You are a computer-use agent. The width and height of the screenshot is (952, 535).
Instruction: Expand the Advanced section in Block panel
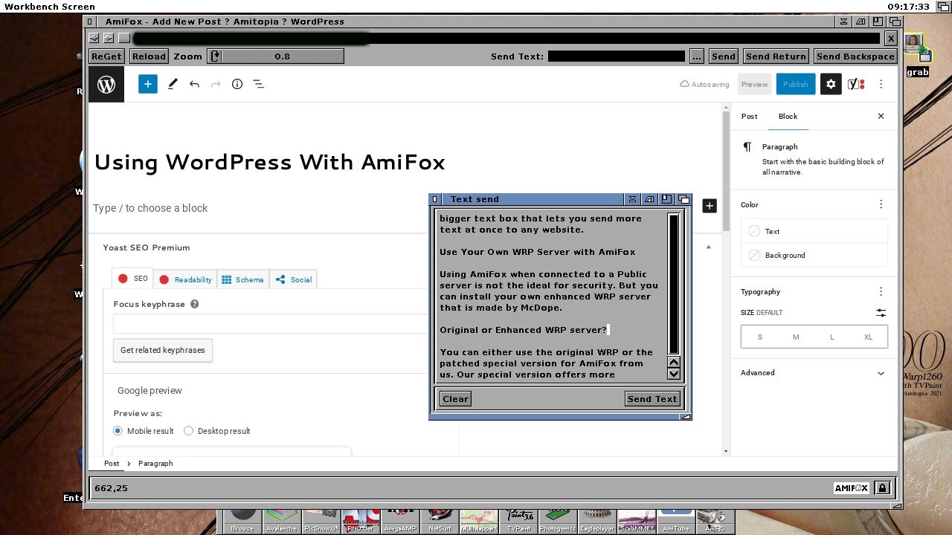pyautogui.click(x=814, y=373)
